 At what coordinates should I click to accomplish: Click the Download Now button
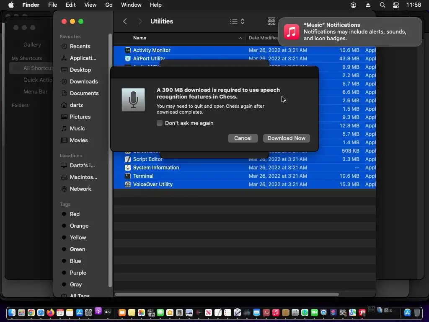pos(286,138)
